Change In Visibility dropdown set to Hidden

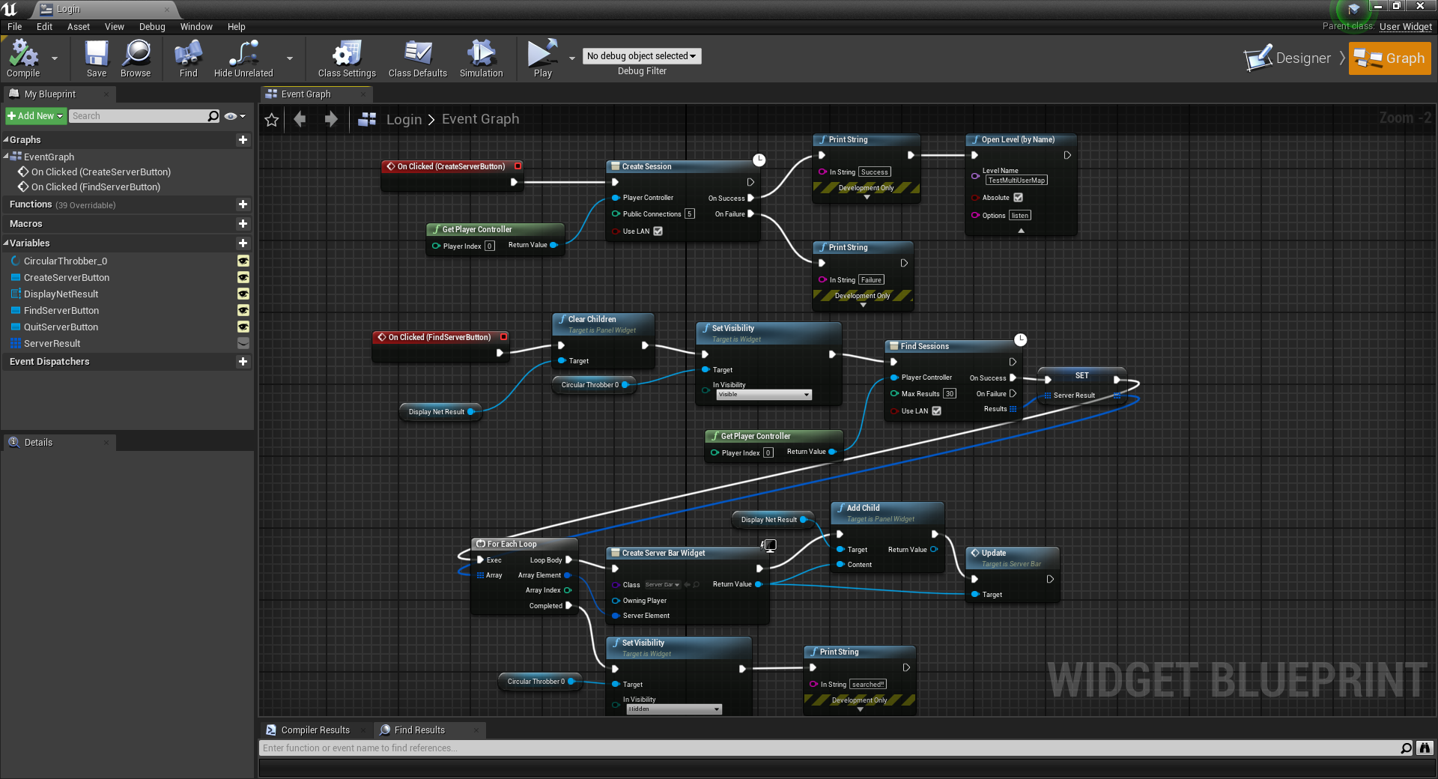[x=674, y=709]
